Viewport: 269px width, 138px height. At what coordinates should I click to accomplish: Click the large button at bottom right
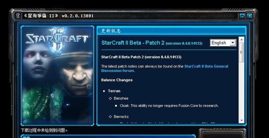pos(223,134)
